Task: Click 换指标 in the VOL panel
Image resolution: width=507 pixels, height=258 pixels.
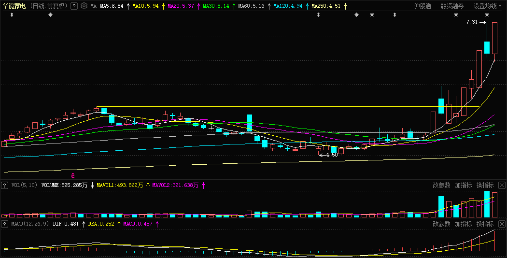Action: (485, 185)
